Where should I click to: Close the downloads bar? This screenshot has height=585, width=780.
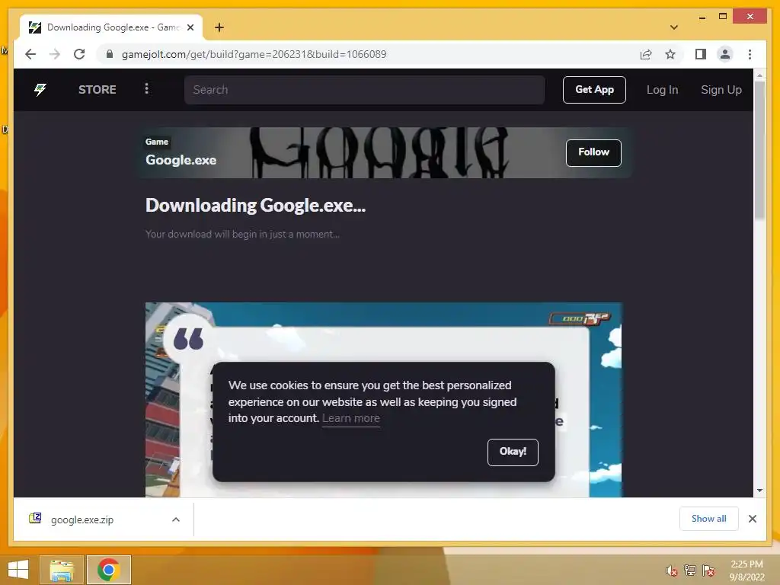pos(752,519)
